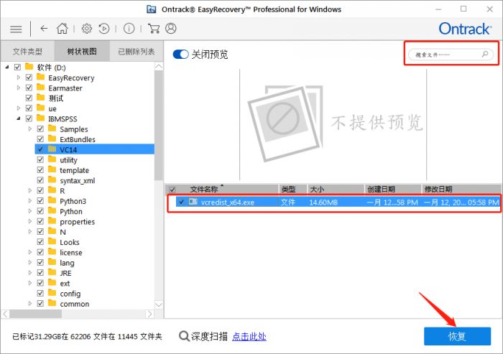Click the Python3 folder icon
Screen dimensions: 503x354
pos(52,200)
